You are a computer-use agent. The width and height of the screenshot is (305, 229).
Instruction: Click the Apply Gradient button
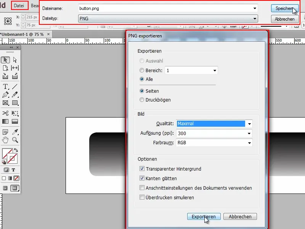coord(10,178)
